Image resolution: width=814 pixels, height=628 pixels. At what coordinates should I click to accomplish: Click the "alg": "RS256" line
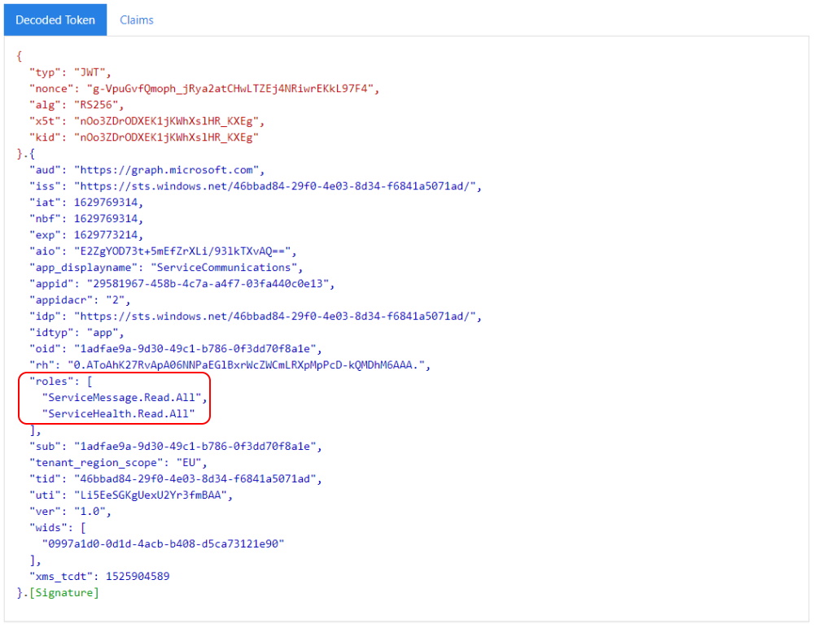point(77,105)
